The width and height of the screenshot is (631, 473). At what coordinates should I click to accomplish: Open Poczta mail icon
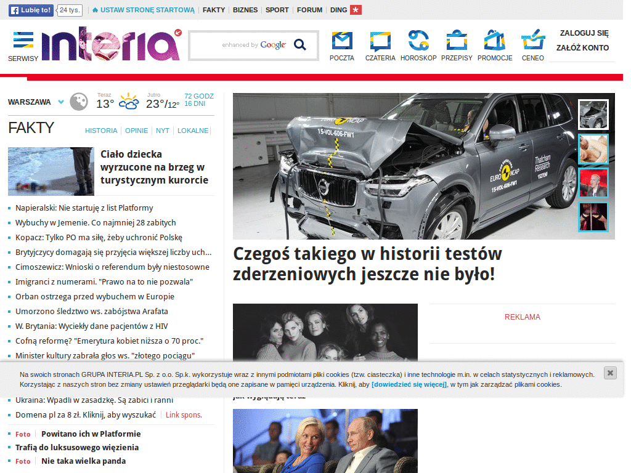click(x=342, y=41)
